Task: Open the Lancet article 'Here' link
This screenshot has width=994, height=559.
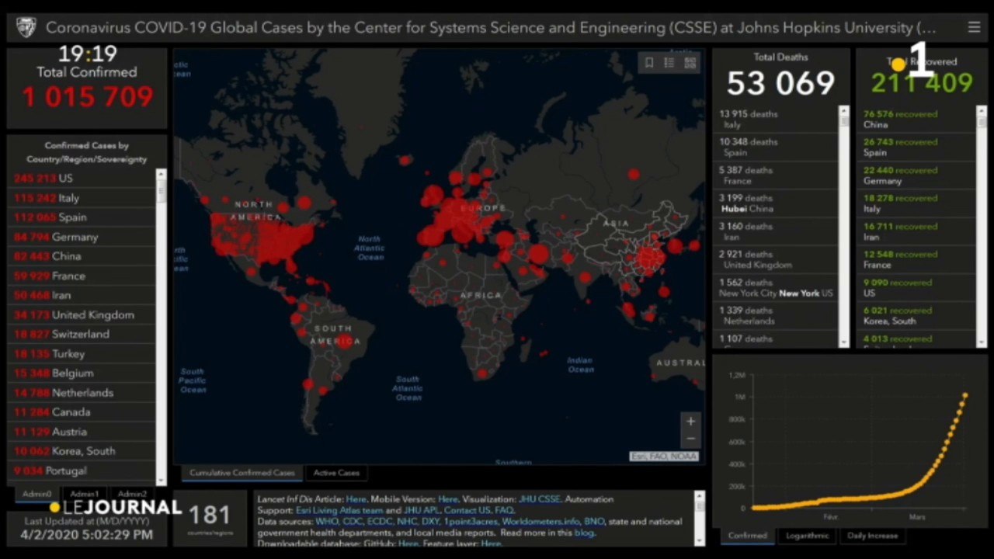Action: click(356, 499)
